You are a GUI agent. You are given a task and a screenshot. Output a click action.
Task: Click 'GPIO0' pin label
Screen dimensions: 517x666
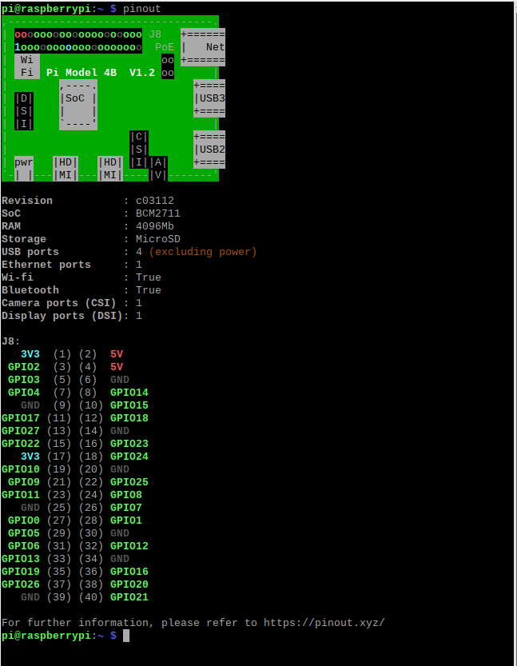click(24, 520)
